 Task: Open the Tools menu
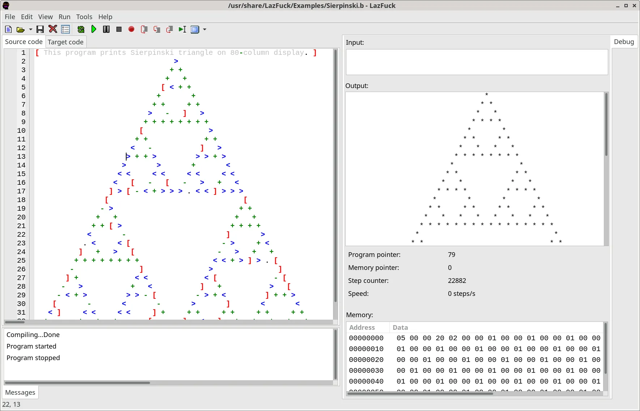click(84, 17)
